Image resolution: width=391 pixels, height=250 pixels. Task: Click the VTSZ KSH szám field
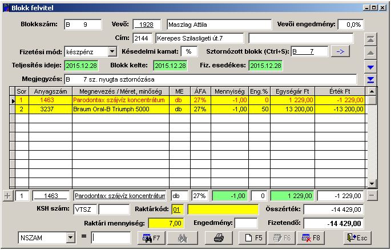85,209
